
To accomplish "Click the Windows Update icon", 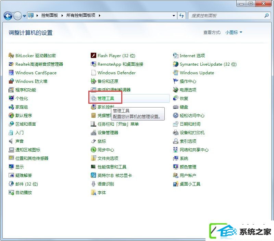I will tap(176, 73).
